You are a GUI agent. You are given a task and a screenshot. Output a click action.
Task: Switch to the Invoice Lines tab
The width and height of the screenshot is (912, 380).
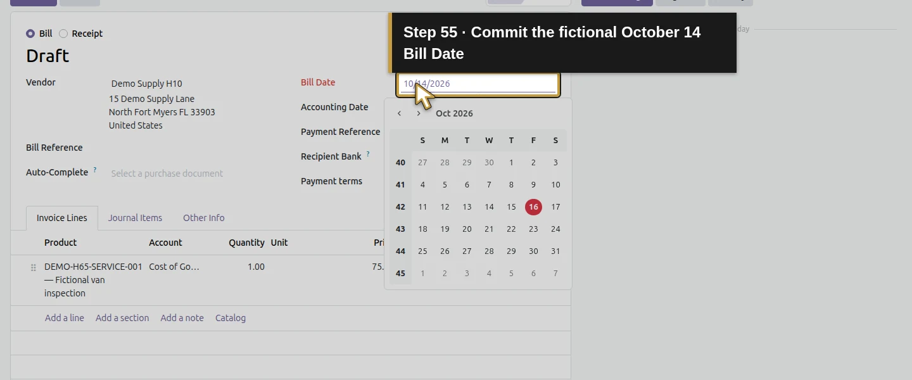62,218
